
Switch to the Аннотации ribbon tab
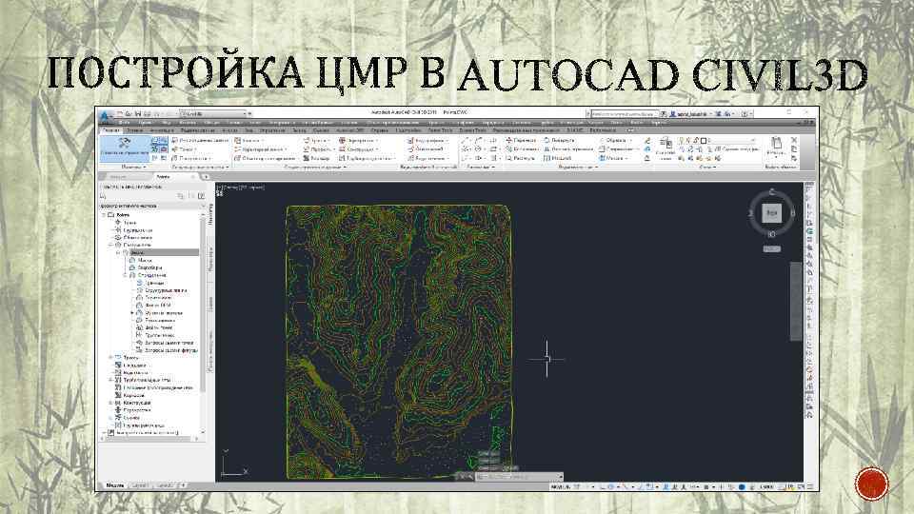click(163, 130)
